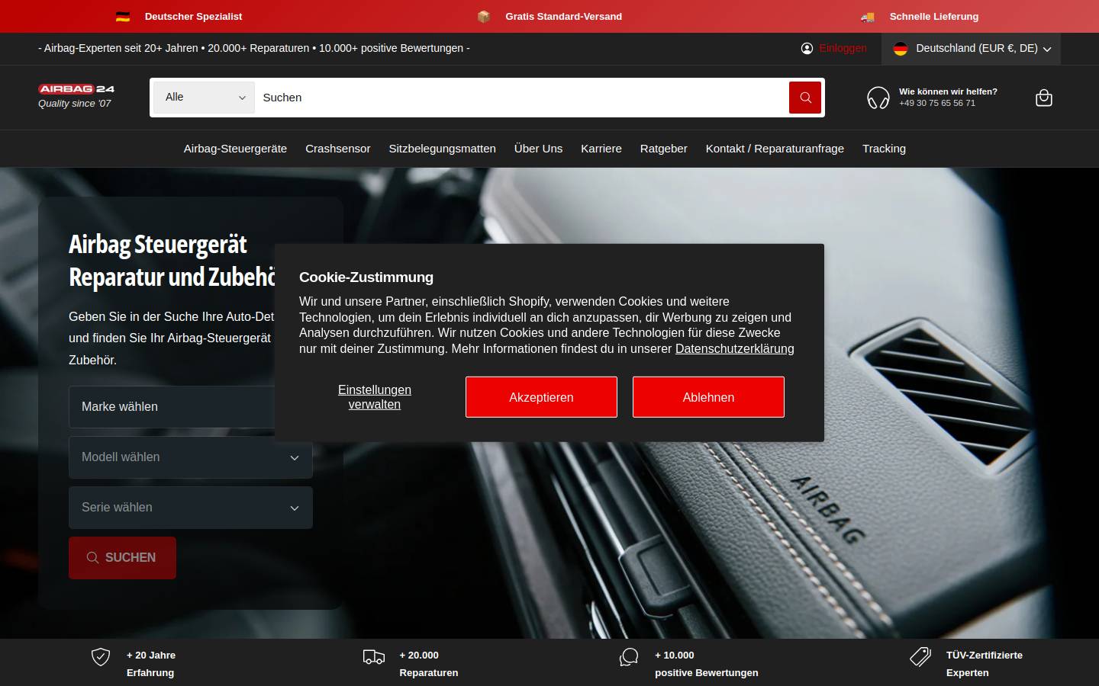
Task: Click the Wie können wir helfen? text
Action: point(948,91)
